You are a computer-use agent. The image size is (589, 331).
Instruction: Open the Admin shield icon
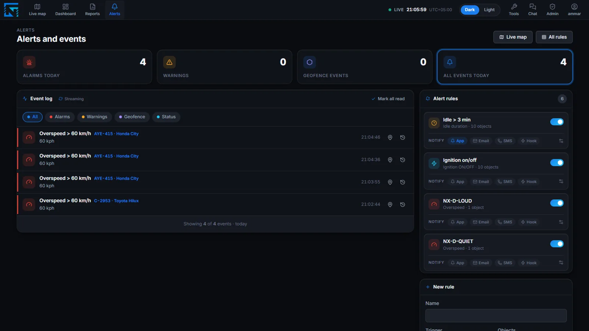pyautogui.click(x=552, y=10)
